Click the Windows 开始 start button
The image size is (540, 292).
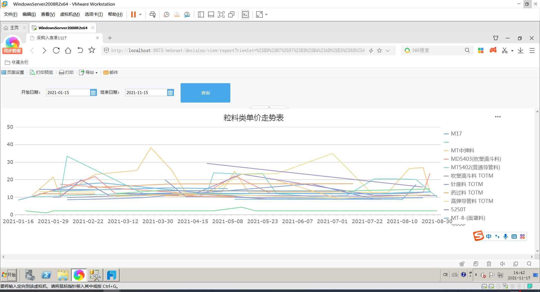(x=9, y=275)
